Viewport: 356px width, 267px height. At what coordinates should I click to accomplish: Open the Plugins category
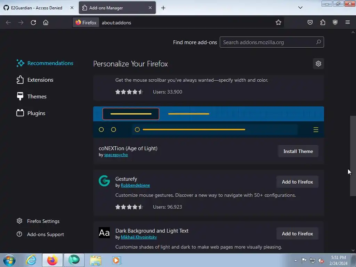pyautogui.click(x=31, y=113)
